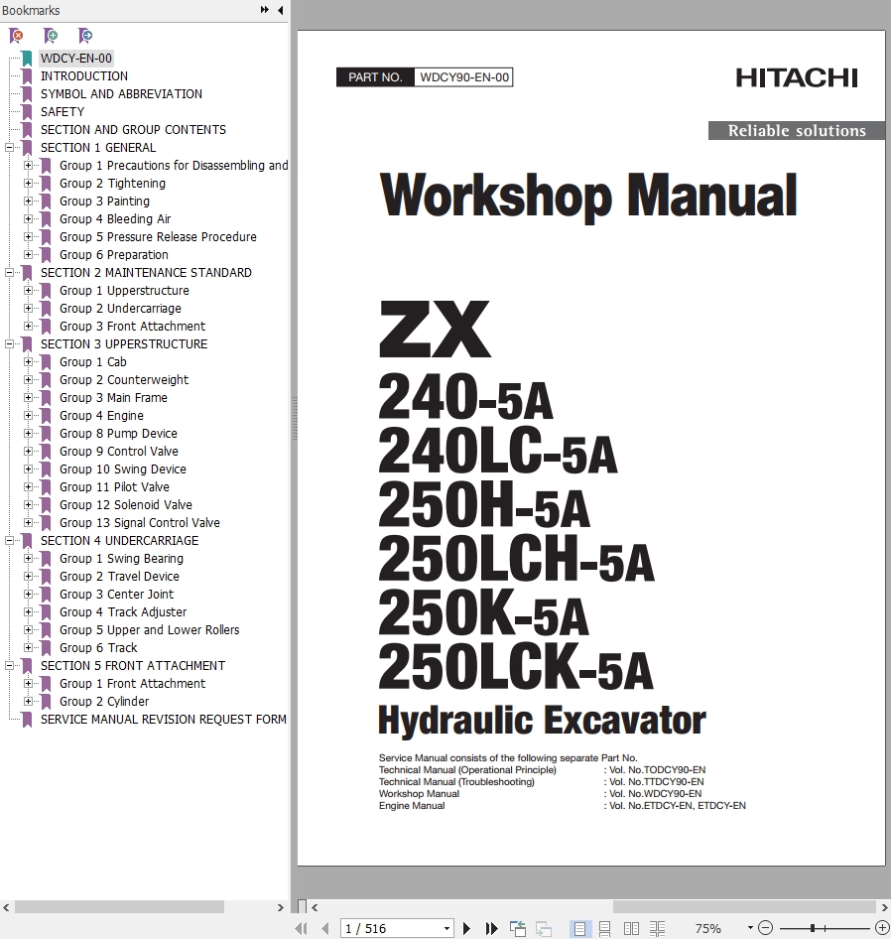This screenshot has height=939, width=891.
Task: Go to the next page
Action: [x=466, y=929]
